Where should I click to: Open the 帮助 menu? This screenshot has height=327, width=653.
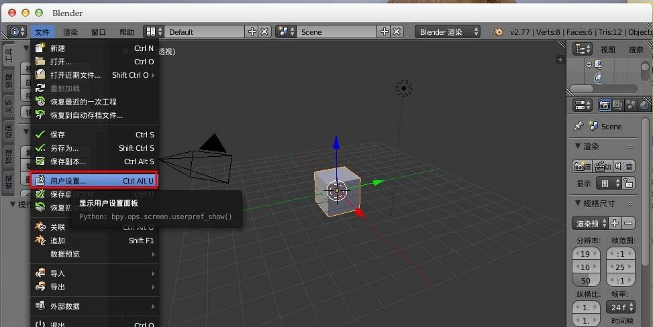127,31
